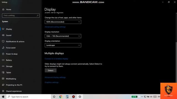The width and height of the screenshot is (177, 99).
Task: Click the Shared experiences icon
Action: pyautogui.click(x=3, y=91)
